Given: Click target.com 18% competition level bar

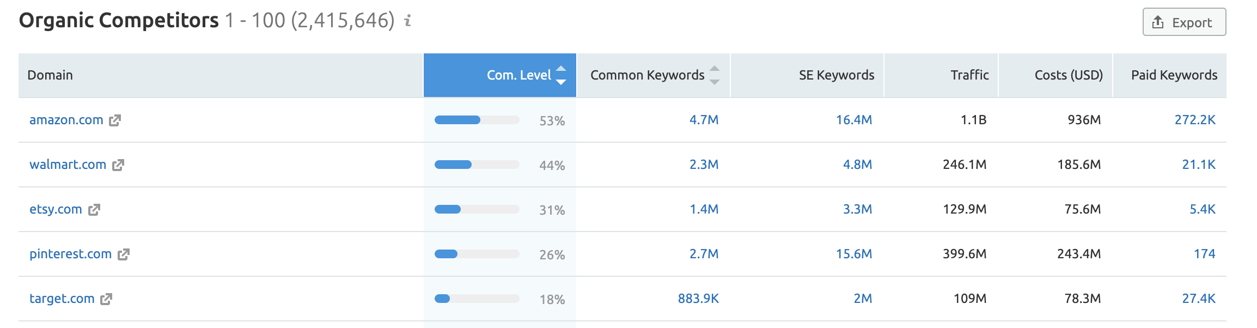Looking at the screenshot, I should point(477,299).
